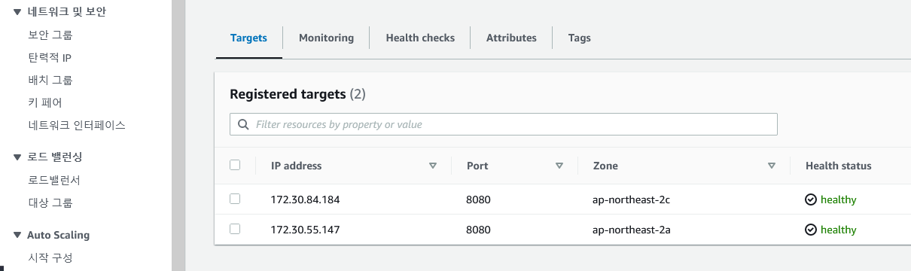Collapse the 네트워크 및 보안 section
Image resolution: width=911 pixels, height=271 pixels.
point(17,11)
